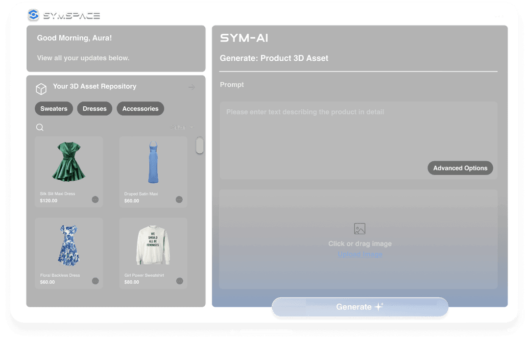Viewport: 529px width, 341px height.
Task: Click the Symspace logo icon
Action: pos(33,15)
